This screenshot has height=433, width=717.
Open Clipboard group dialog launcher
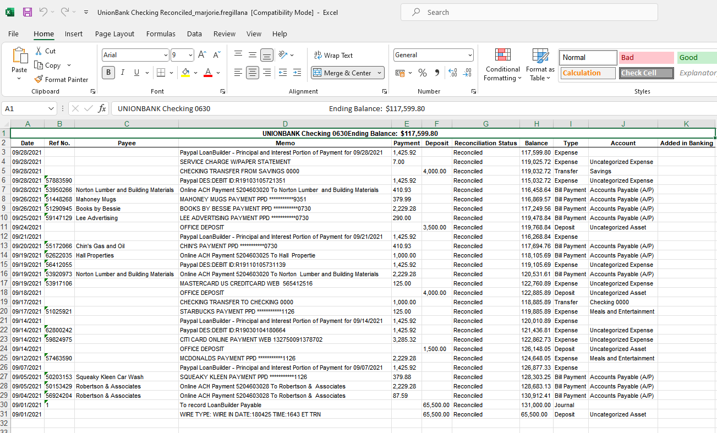[92, 91]
